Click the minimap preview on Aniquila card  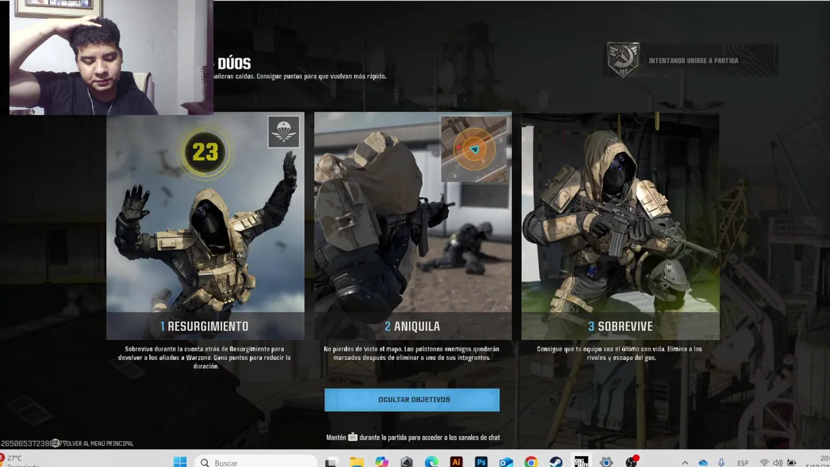(x=474, y=149)
